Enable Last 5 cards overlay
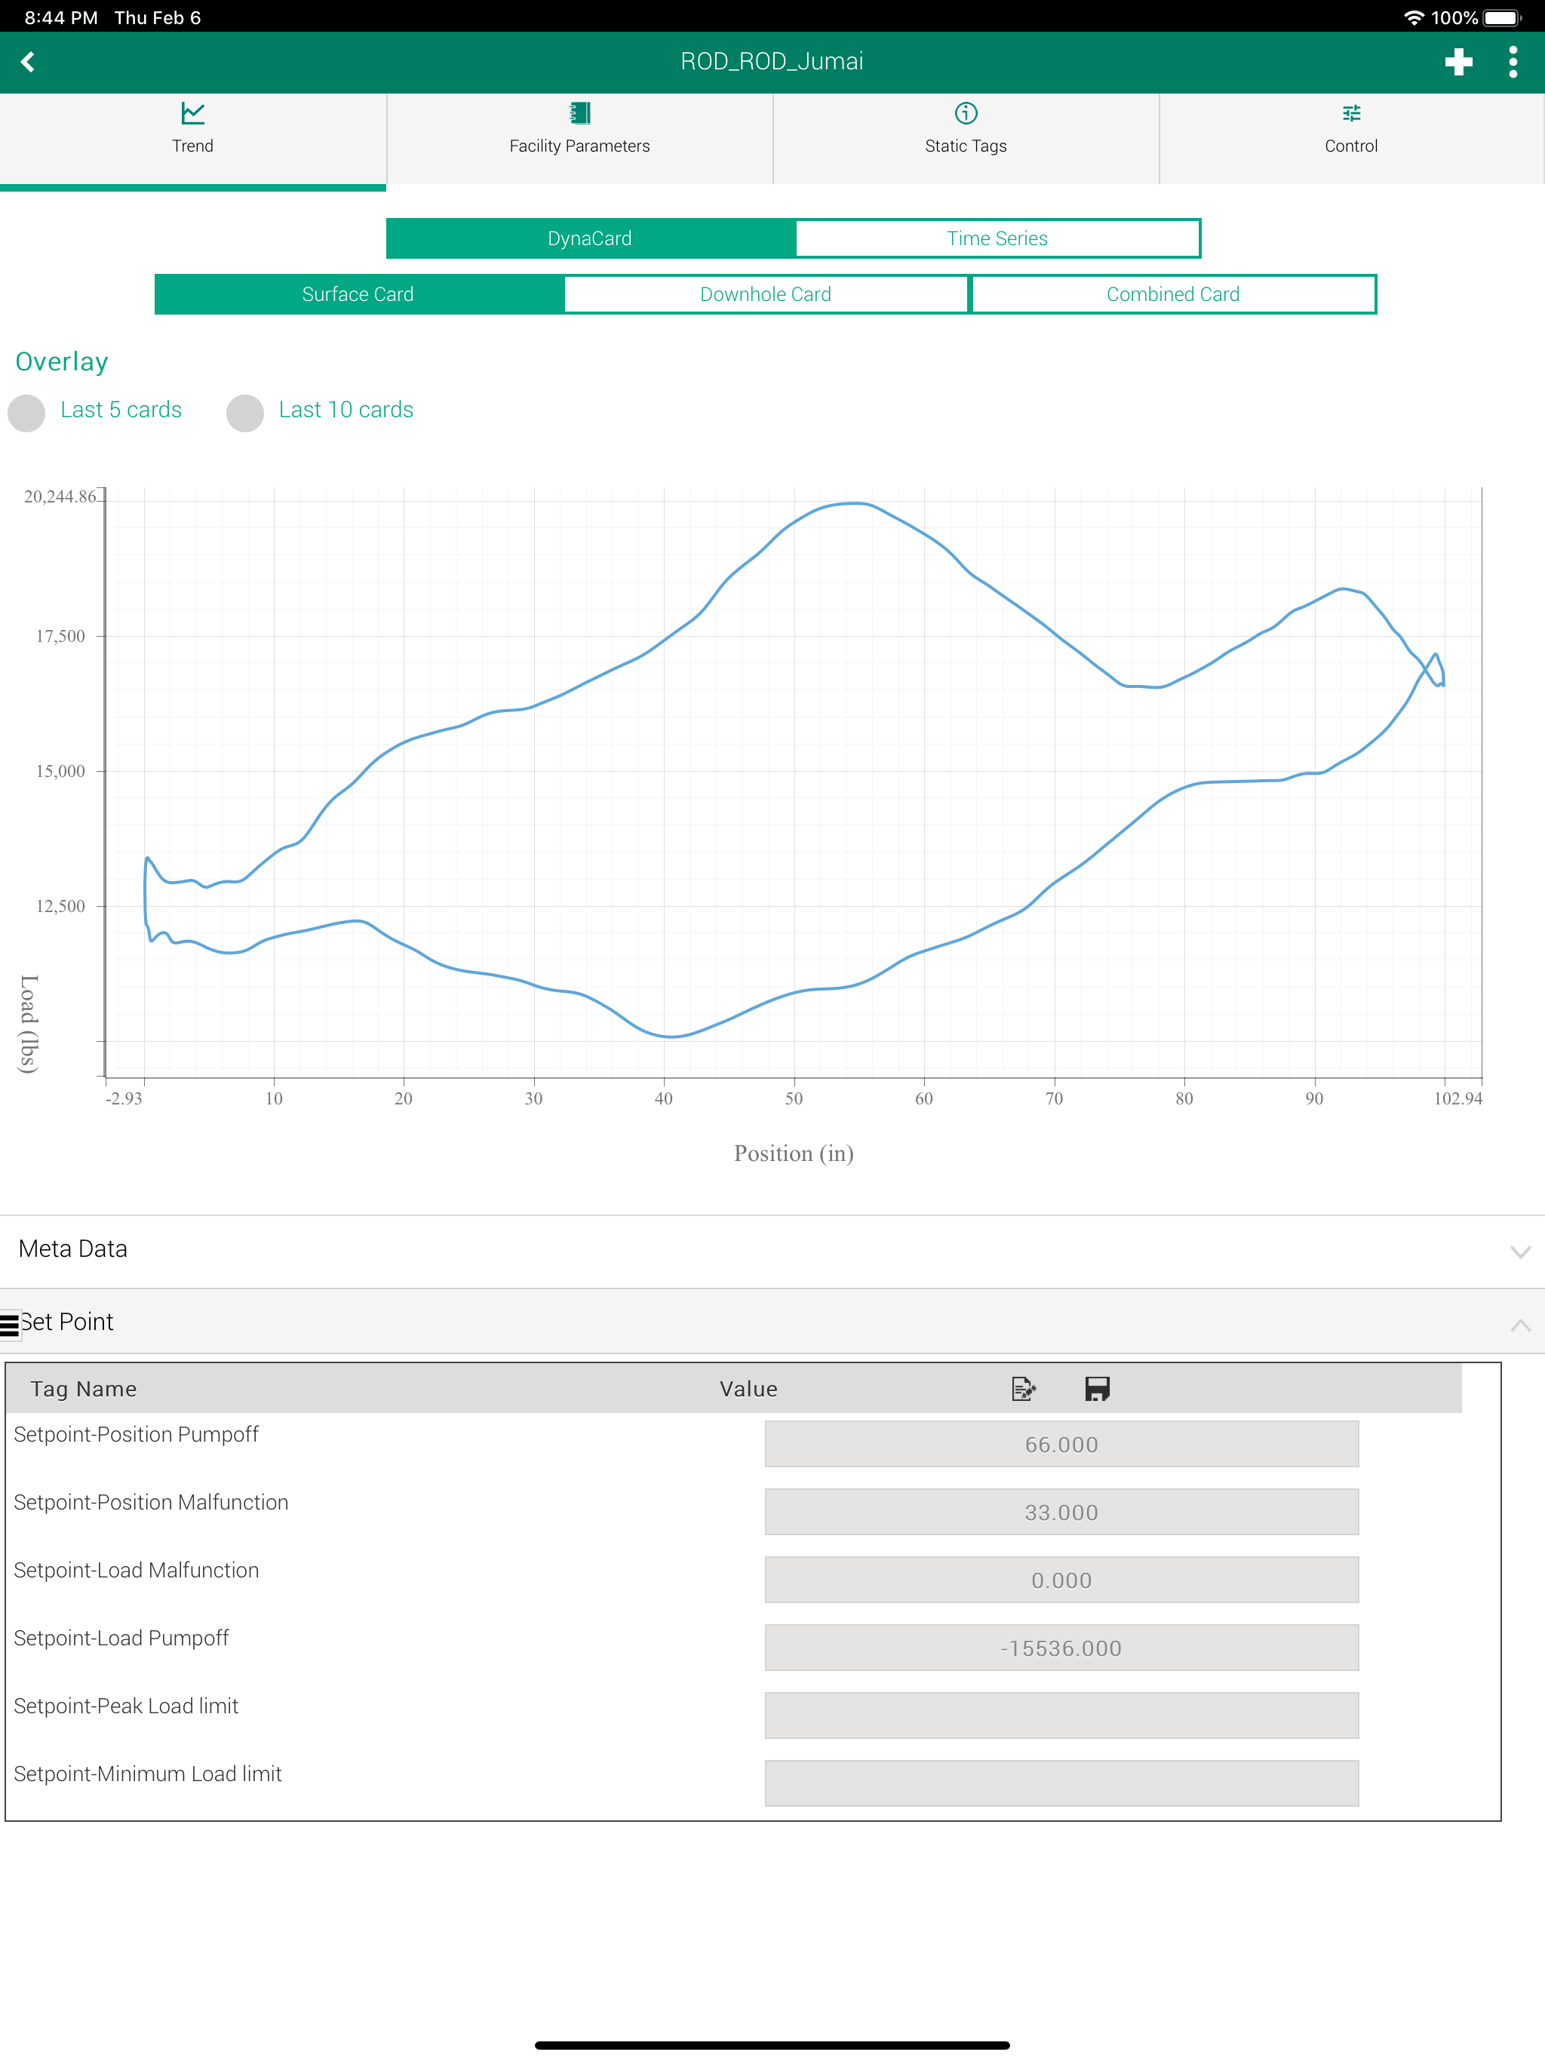This screenshot has height=2061, width=1545. [27, 413]
